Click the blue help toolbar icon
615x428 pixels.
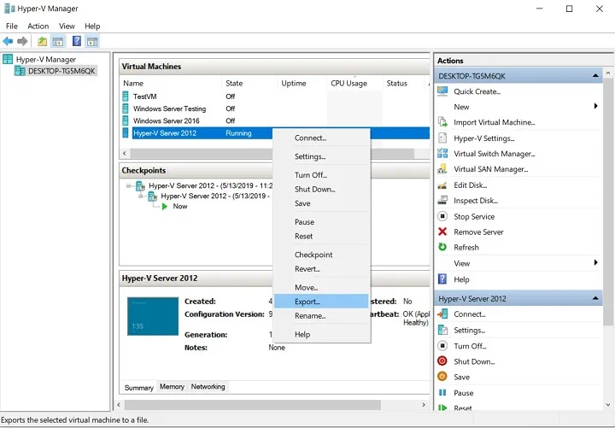[x=77, y=41]
